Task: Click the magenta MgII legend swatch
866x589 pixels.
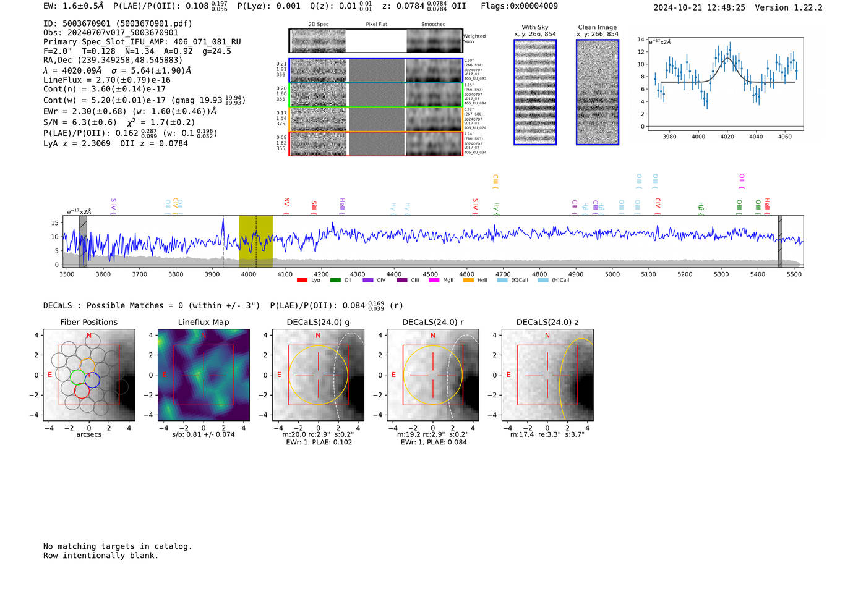Action: (x=434, y=280)
